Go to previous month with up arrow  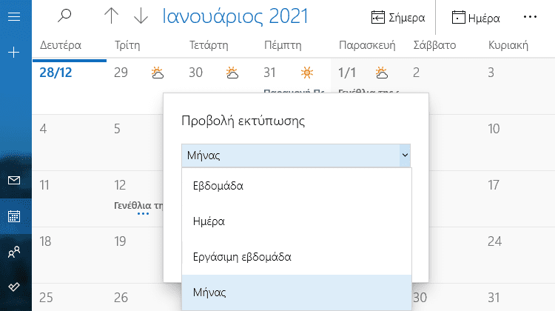(x=111, y=16)
